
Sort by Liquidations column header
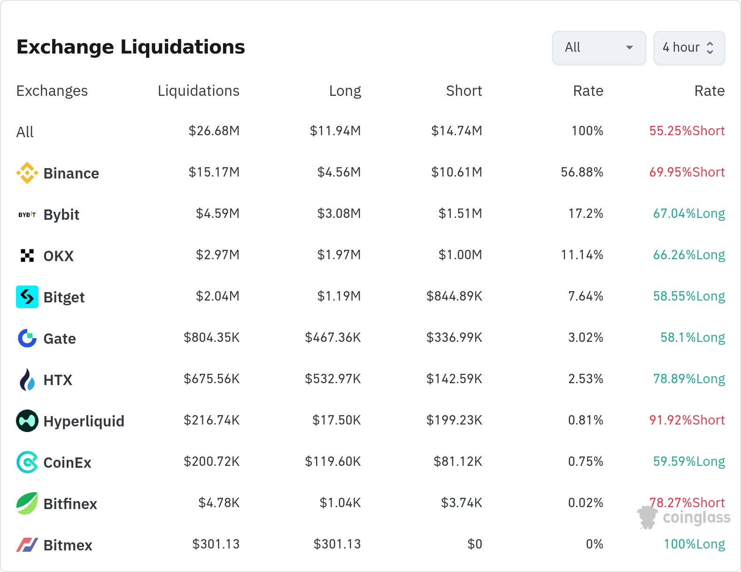(x=198, y=91)
